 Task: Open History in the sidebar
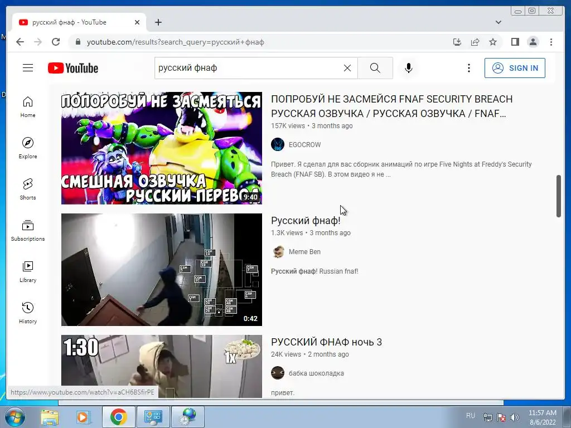click(x=28, y=313)
